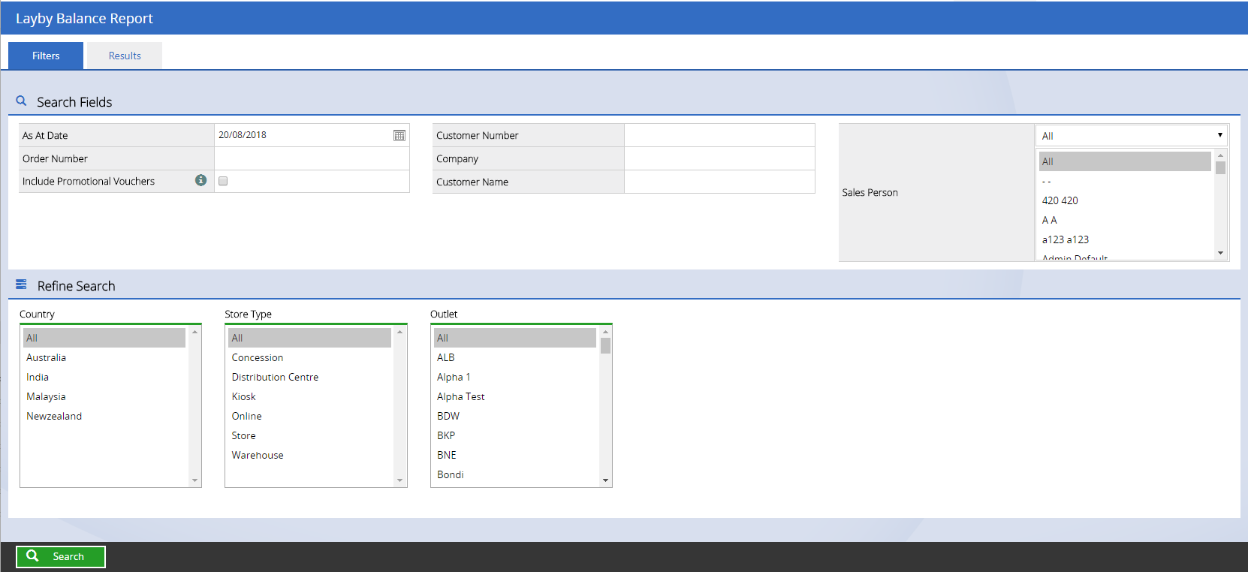1248x572 pixels.
Task: Click the Customer Name input field
Action: tap(719, 182)
